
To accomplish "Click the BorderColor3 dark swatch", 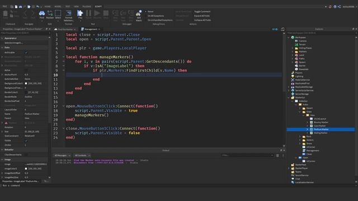I will click(x=26, y=92).
